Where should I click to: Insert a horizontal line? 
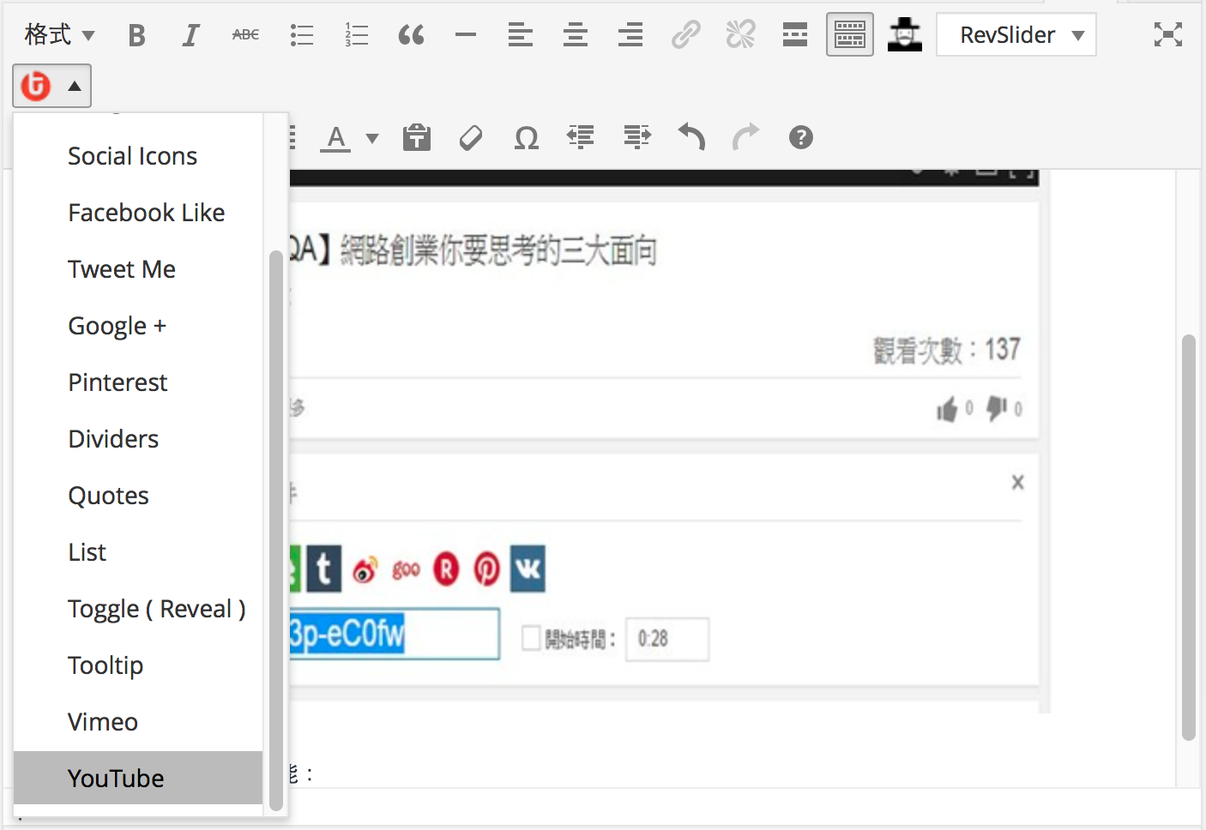pos(466,34)
